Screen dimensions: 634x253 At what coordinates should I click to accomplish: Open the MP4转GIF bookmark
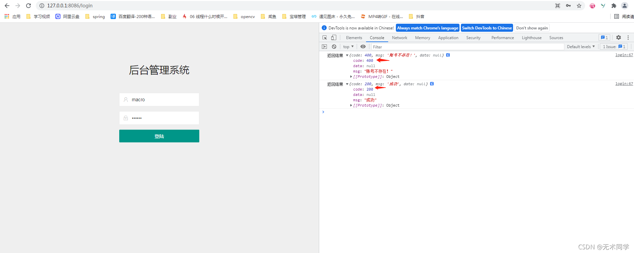382,16
